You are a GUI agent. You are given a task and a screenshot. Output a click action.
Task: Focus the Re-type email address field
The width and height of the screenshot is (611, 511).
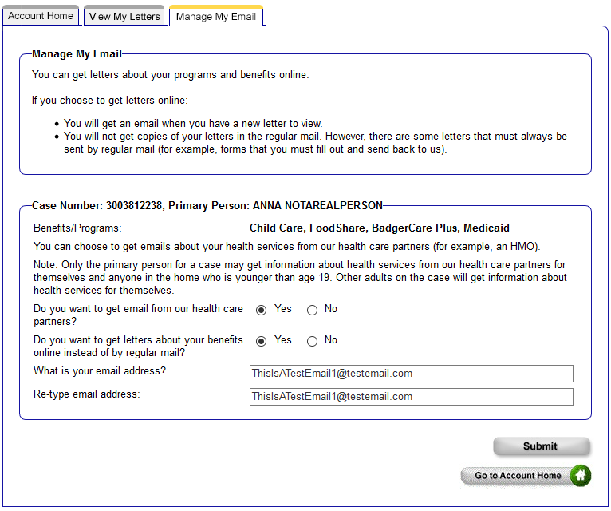[x=411, y=397]
